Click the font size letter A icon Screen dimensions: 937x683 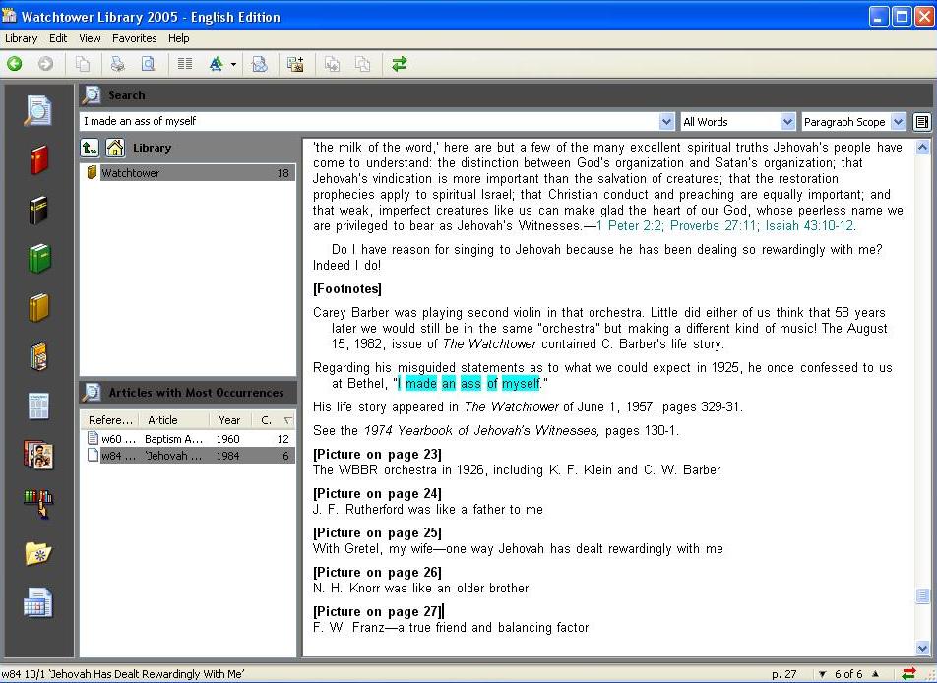point(217,64)
